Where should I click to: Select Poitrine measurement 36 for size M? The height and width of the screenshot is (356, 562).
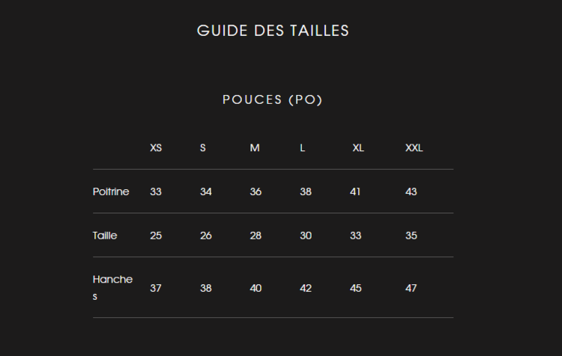pos(256,191)
